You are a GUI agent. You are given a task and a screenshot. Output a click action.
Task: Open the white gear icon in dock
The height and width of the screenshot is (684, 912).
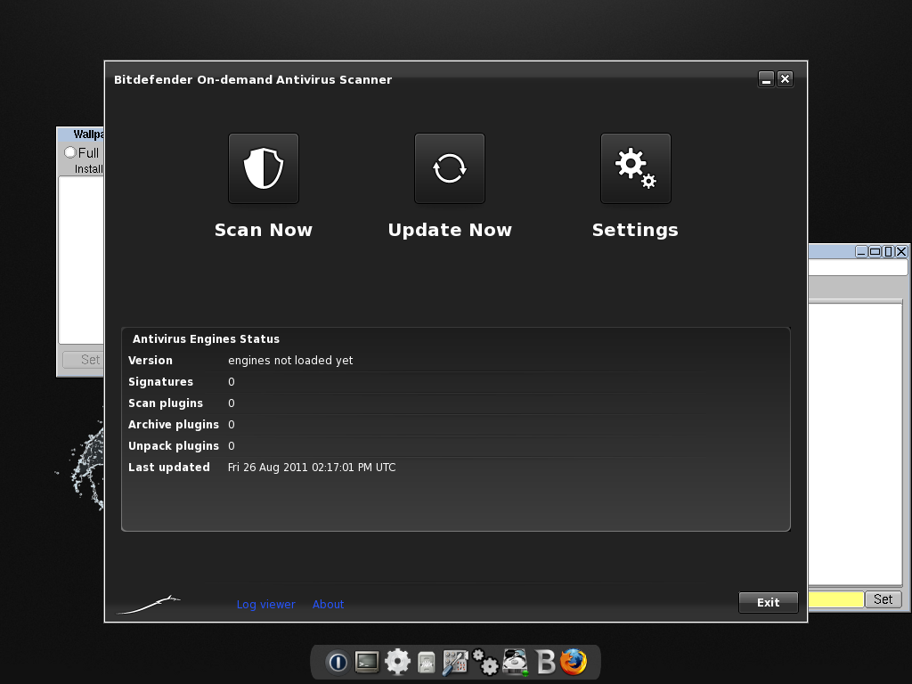(x=397, y=662)
